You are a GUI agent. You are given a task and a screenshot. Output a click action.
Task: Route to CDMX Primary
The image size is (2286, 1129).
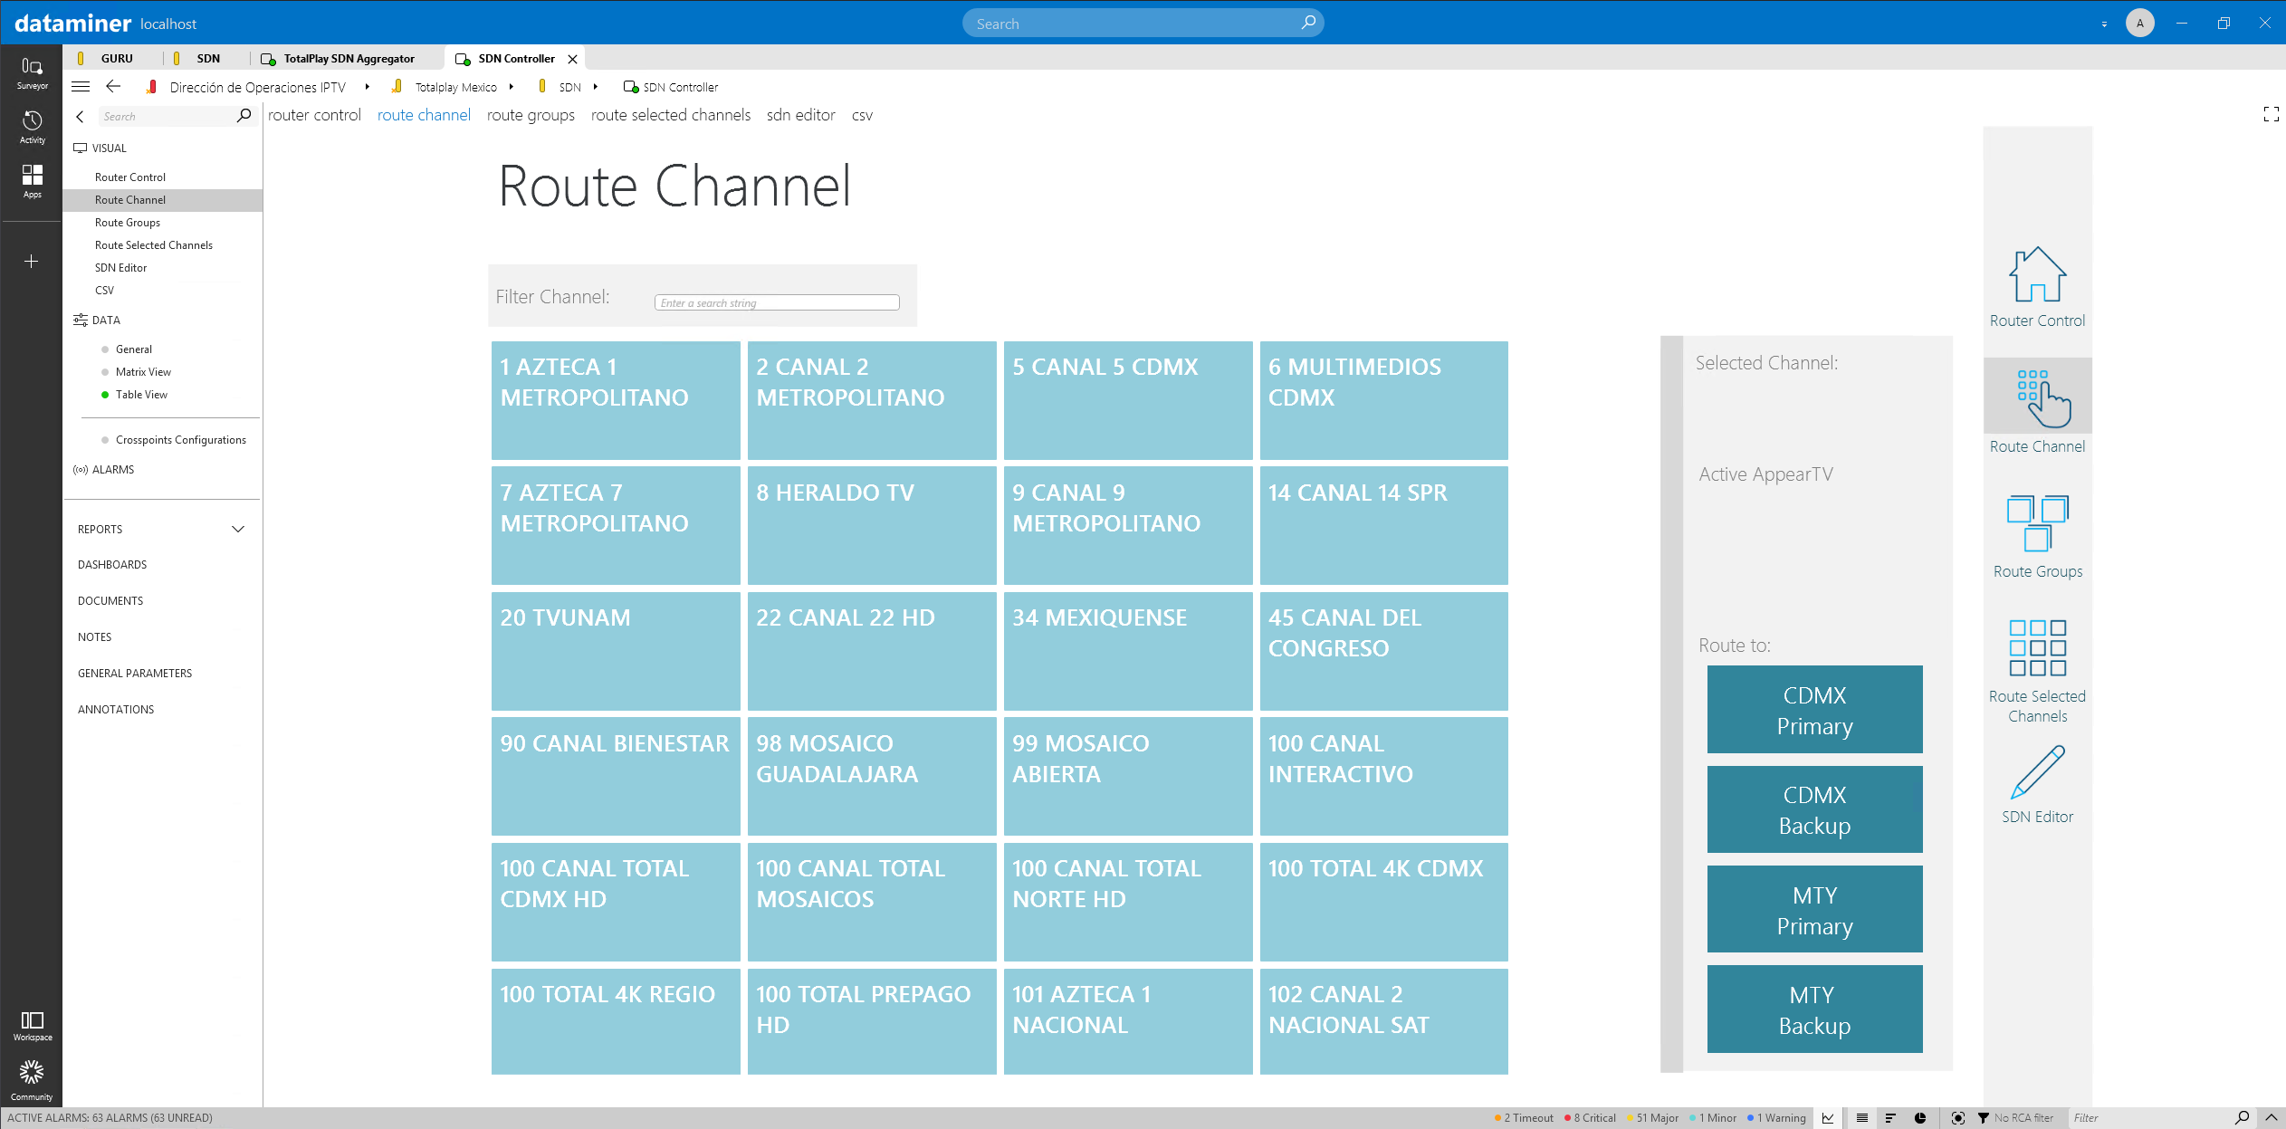1814,710
